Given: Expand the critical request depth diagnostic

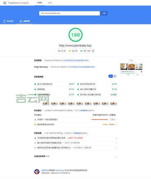Looking at the screenshot, I should click(75, 143).
